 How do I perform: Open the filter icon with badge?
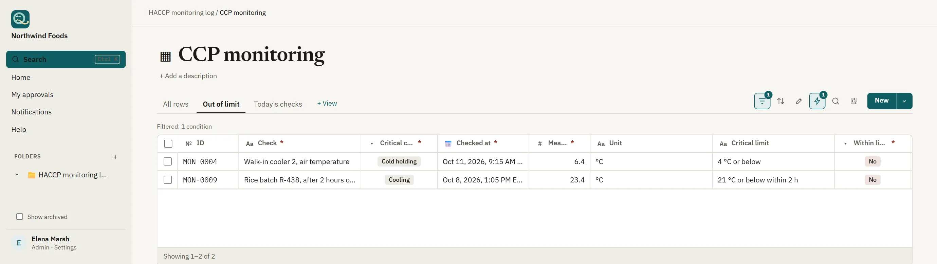pyautogui.click(x=762, y=101)
